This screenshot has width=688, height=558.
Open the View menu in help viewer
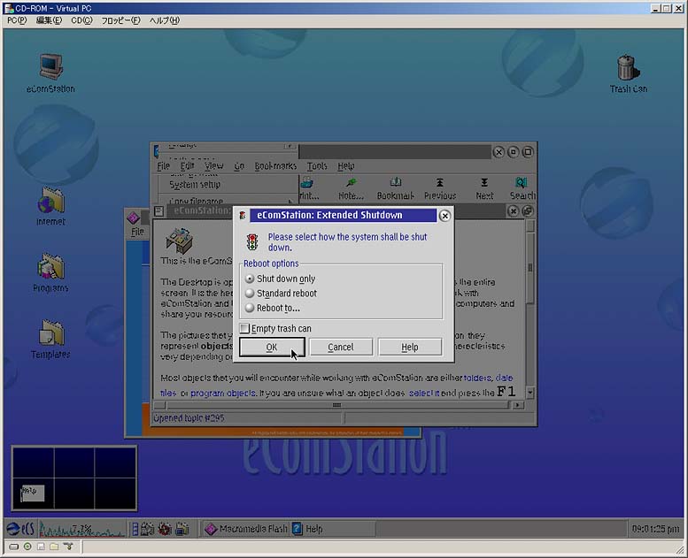(213, 166)
